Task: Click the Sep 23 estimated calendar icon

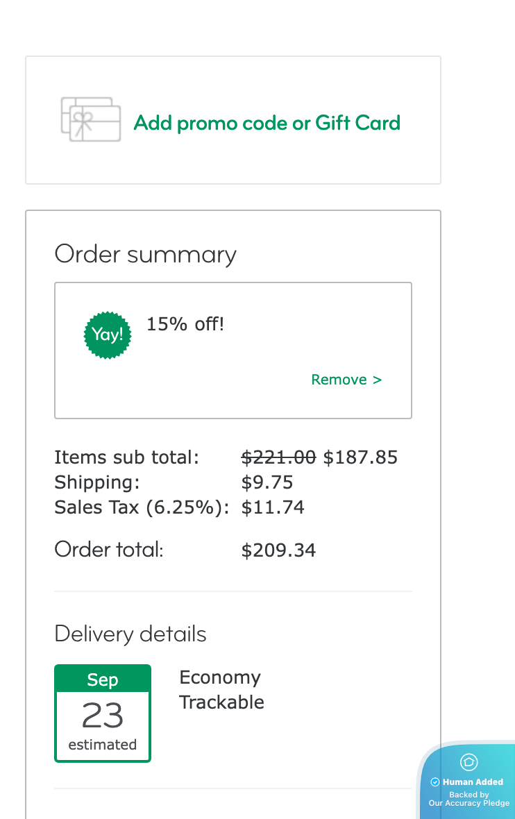Action: (x=103, y=713)
